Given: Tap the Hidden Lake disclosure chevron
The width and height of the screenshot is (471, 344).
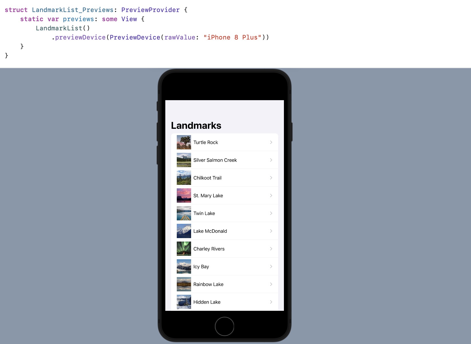Looking at the screenshot, I should point(271,302).
